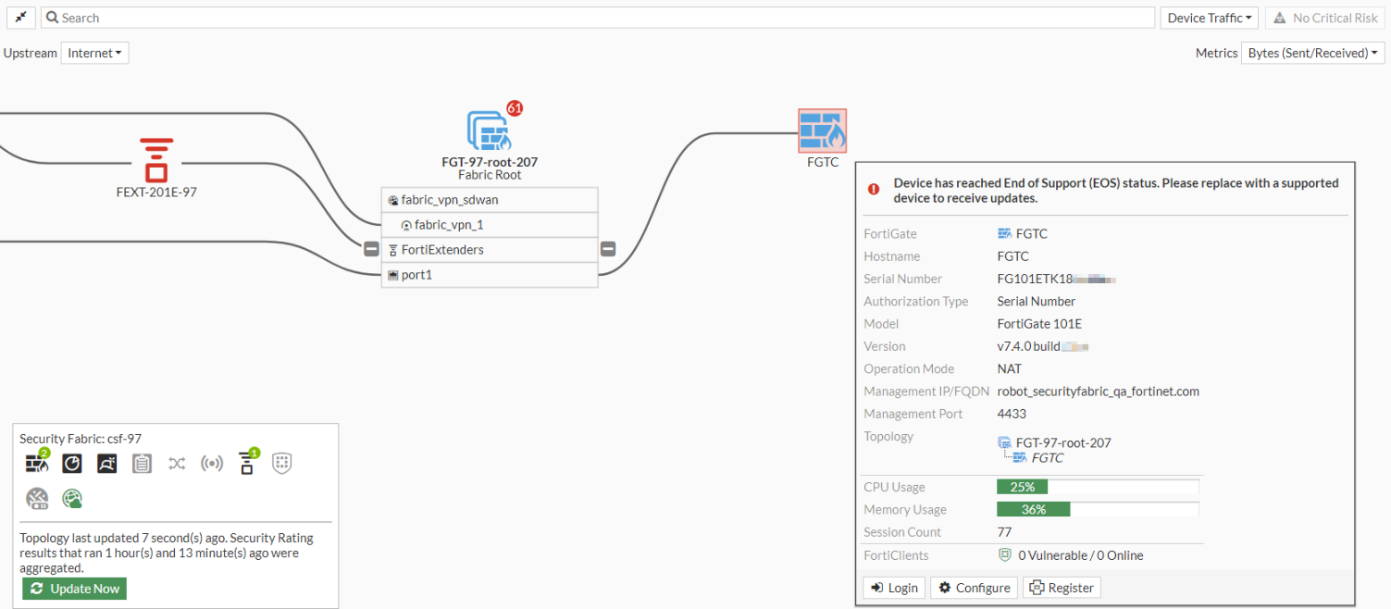1391x609 pixels.
Task: Open the Upstream Internet dropdown
Action: pyautogui.click(x=94, y=53)
